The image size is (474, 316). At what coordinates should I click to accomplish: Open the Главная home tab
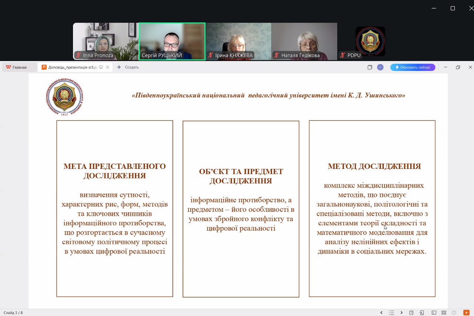pyautogui.click(x=17, y=67)
